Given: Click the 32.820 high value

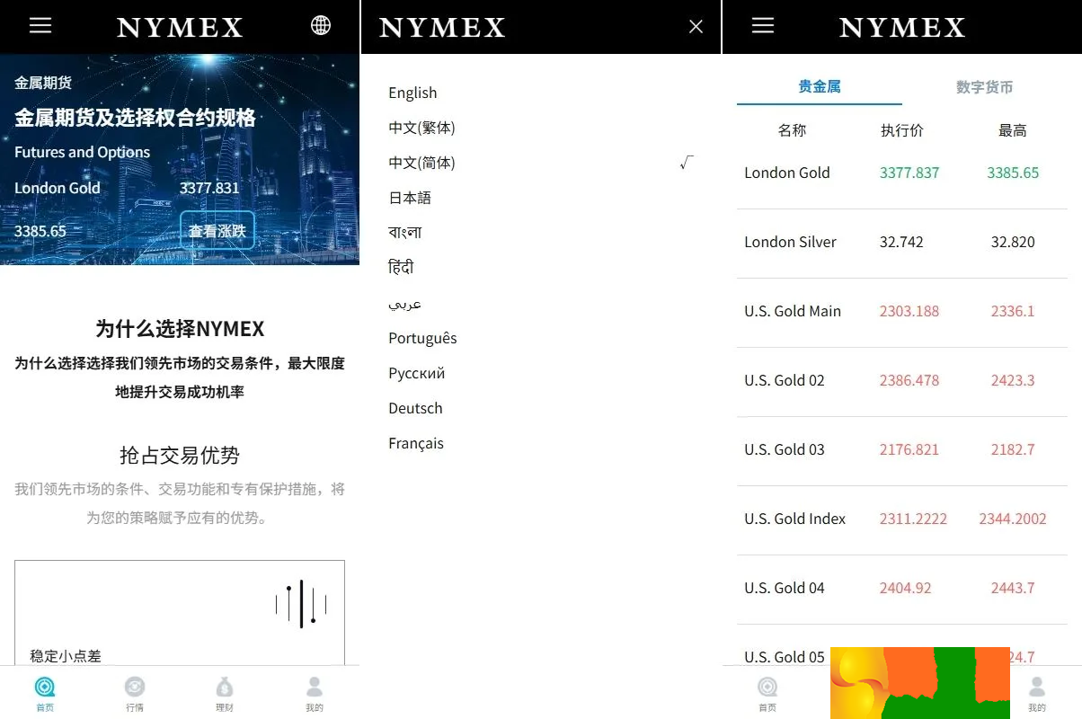Looking at the screenshot, I should point(1013,242).
